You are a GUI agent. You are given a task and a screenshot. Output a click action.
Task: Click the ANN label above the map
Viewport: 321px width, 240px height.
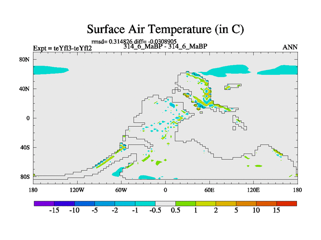click(x=290, y=47)
